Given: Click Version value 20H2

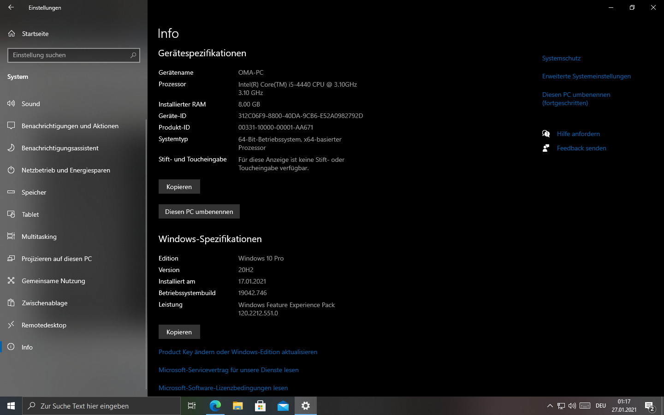Looking at the screenshot, I should click(246, 270).
